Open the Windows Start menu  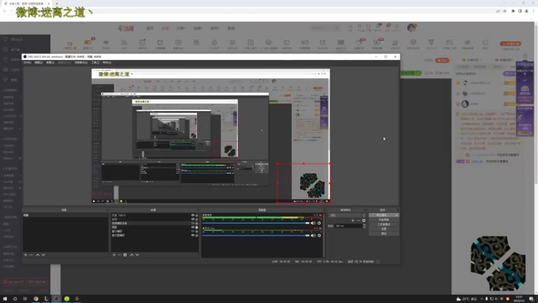point(5,299)
